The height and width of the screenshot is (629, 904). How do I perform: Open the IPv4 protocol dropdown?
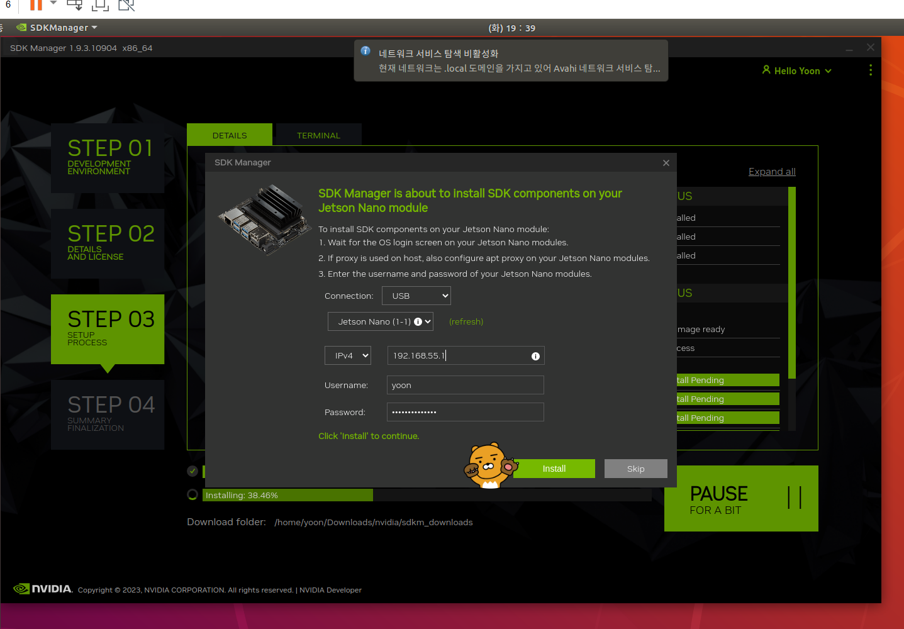(348, 355)
